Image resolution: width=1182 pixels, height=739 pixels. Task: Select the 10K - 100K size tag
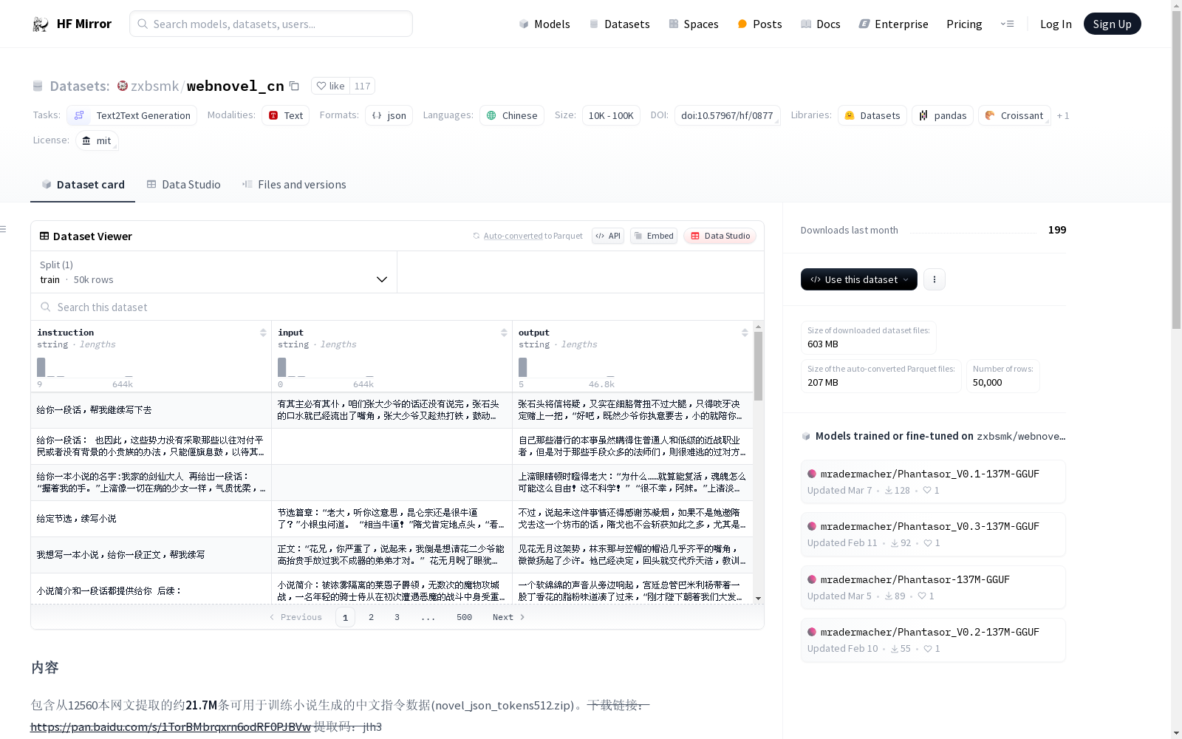pyautogui.click(x=611, y=115)
